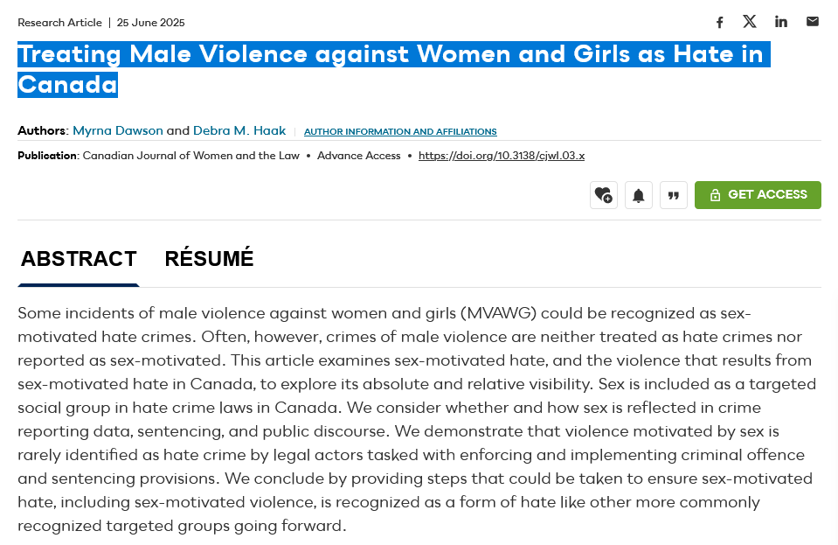Open Myrna Dawson's author page
838x545 pixels.
point(117,130)
